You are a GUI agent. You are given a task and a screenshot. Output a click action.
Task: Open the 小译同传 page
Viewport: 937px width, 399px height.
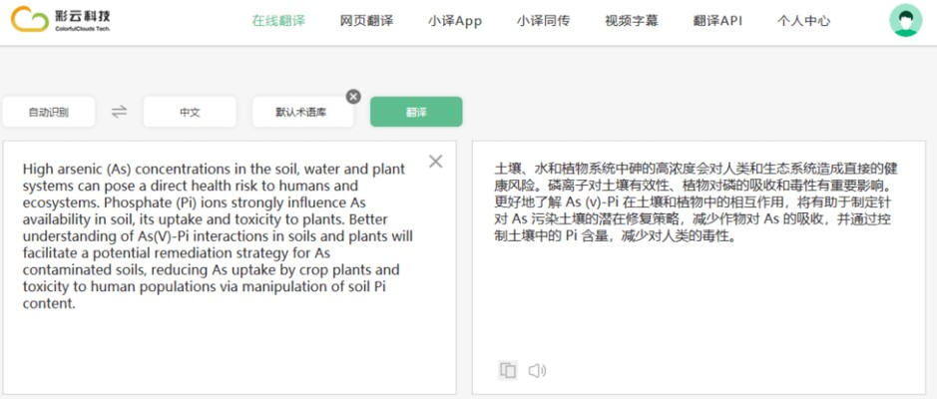click(543, 21)
